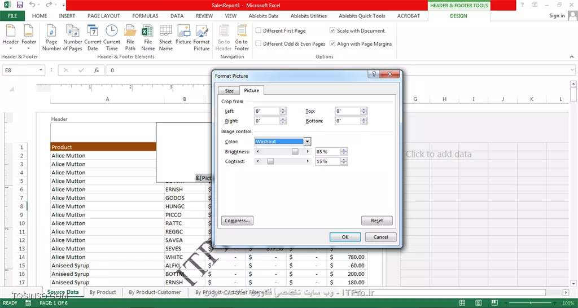Enable Different First Page

(x=259, y=30)
